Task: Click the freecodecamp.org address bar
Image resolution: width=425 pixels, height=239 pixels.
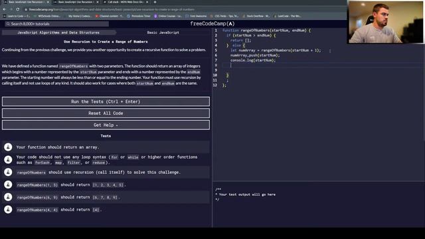Action: [112, 9]
